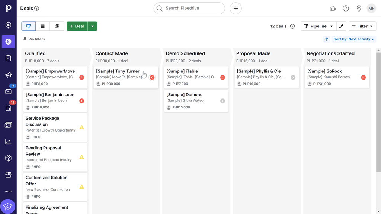Click the green + Deal button
Image resolution: width=381 pixels, height=214 pixels.
pyautogui.click(x=77, y=26)
